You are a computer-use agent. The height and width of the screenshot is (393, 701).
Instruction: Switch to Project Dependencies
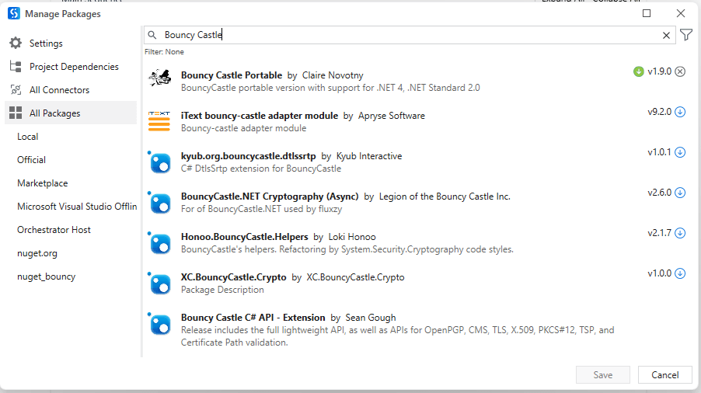pos(74,67)
